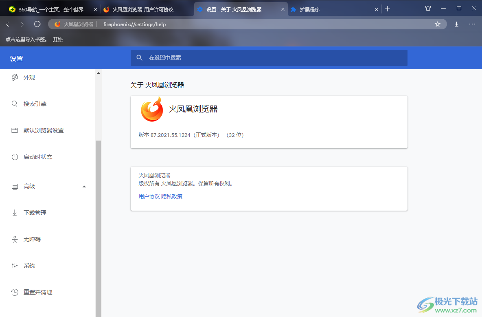Click the 关于 火凤凰浏览器 heading
This screenshot has width=482, height=317.
click(157, 85)
